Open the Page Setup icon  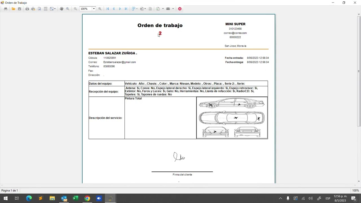tap(39, 9)
